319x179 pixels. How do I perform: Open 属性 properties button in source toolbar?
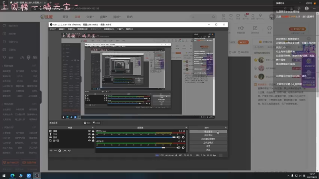(x=87, y=123)
